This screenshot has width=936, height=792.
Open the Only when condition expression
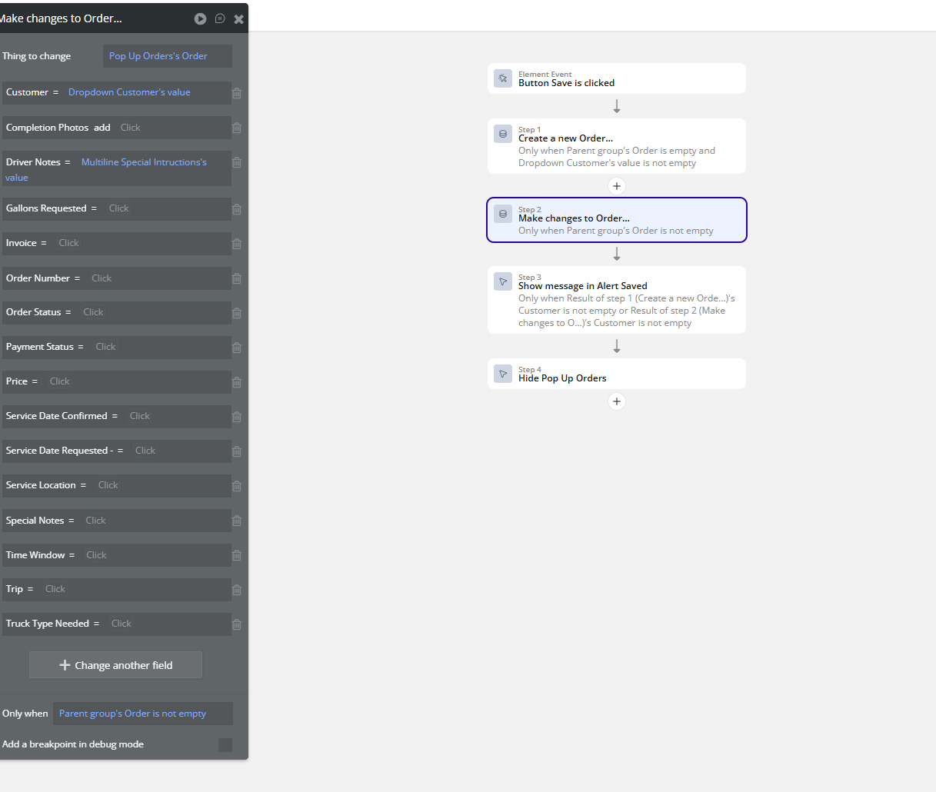tap(143, 714)
